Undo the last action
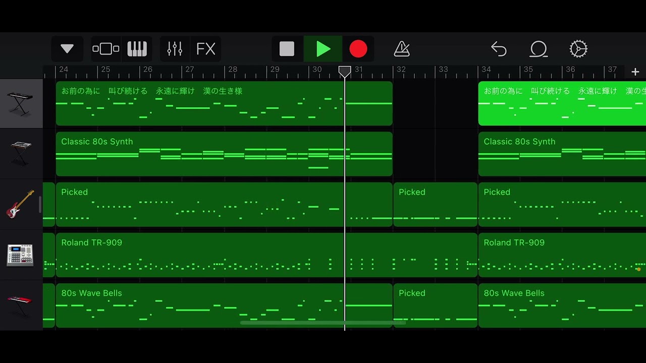Screen dimensions: 646x363 pos(499,49)
